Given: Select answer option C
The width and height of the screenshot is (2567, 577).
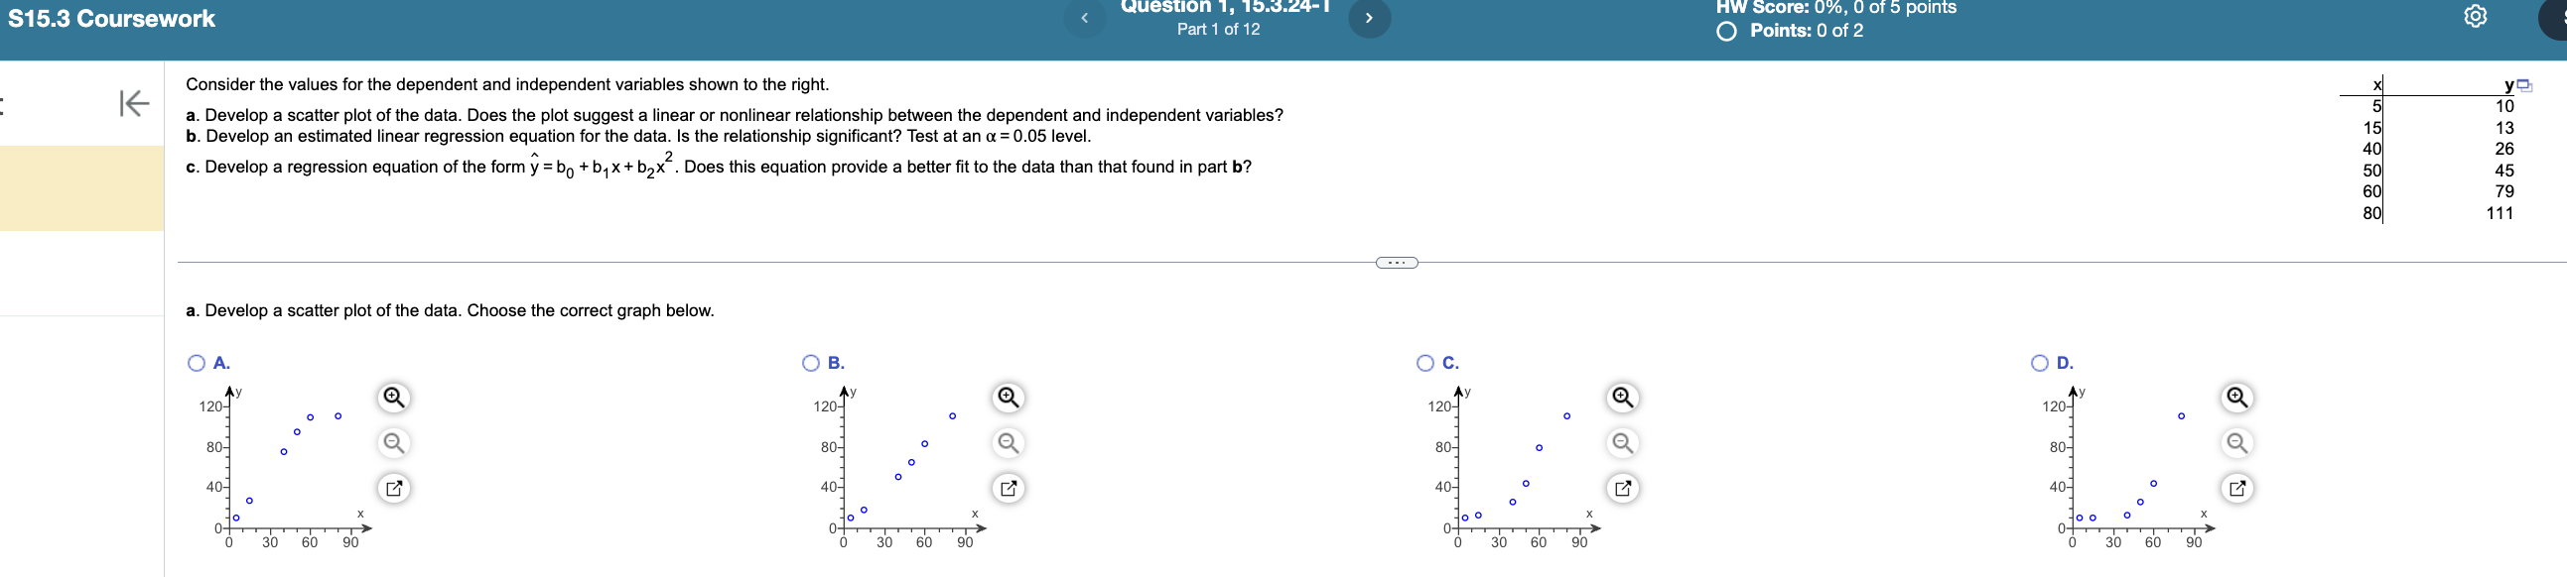Looking at the screenshot, I should 1425,363.
